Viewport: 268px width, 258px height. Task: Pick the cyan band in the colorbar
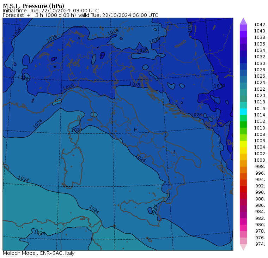coord(243,112)
